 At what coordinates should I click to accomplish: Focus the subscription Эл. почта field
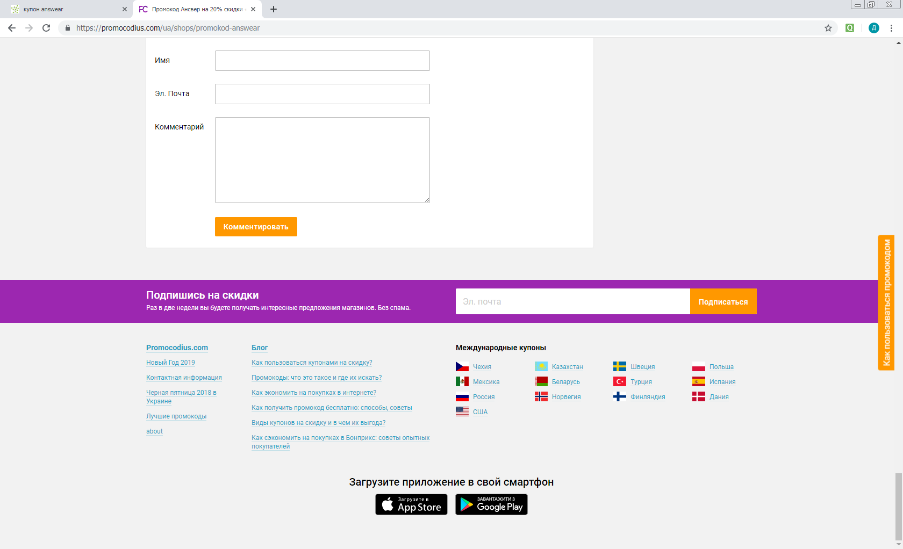[x=573, y=301]
